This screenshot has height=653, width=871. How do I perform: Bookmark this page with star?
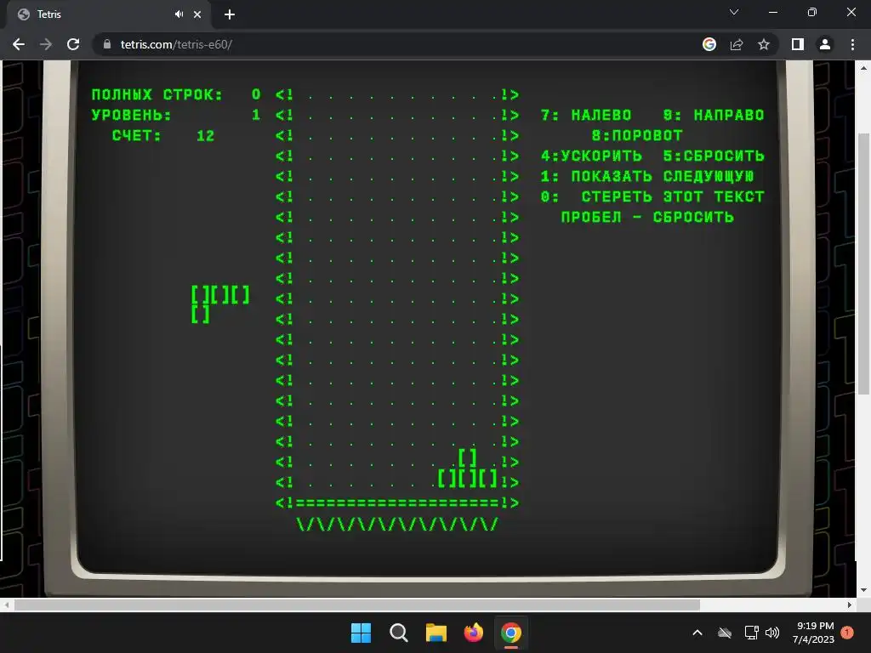coord(764,44)
